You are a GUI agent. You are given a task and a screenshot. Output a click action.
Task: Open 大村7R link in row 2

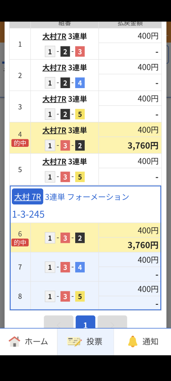pos(54,67)
